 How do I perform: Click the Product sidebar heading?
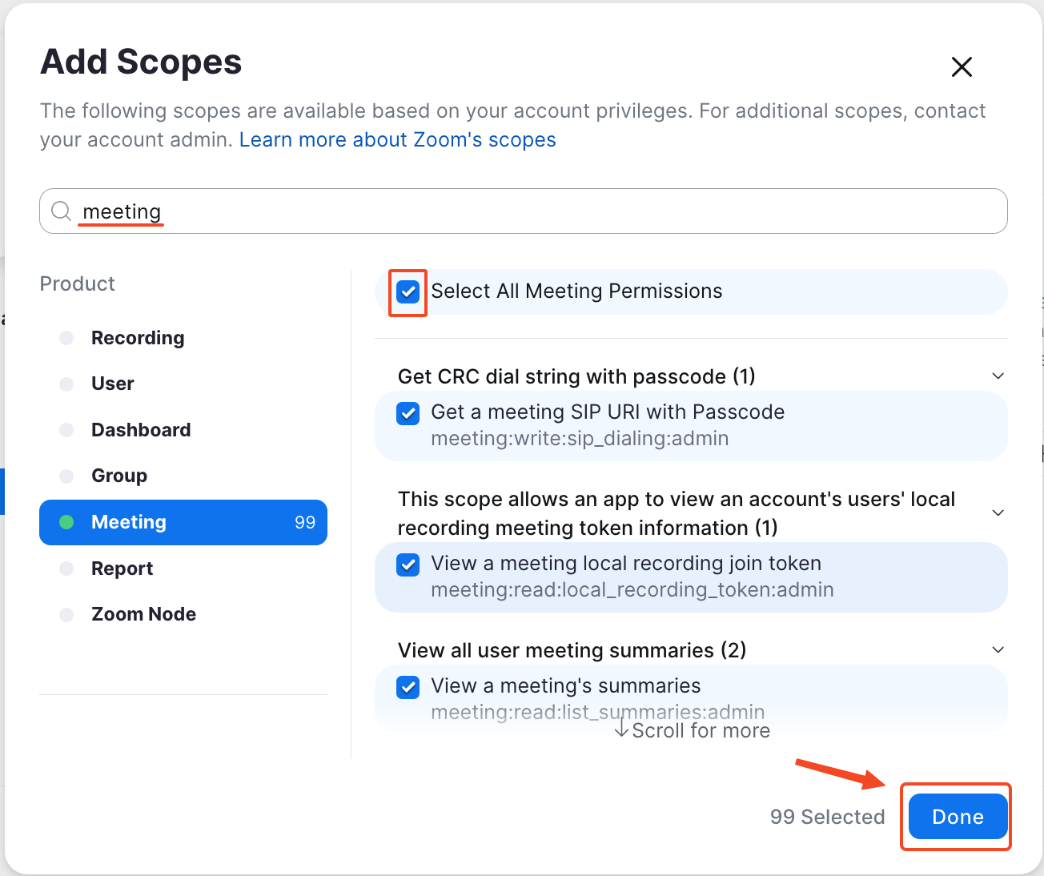(x=78, y=283)
